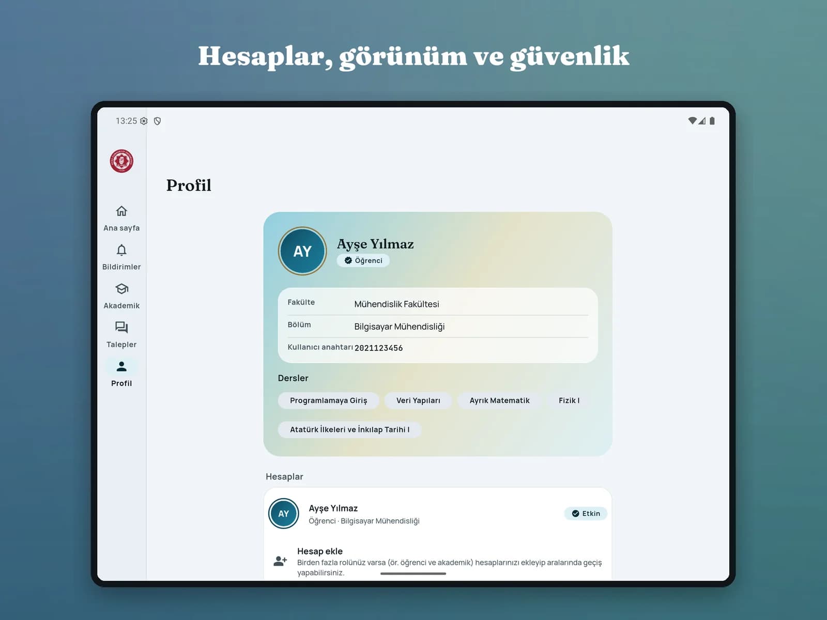Click the Öğrenci verified badge
The image size is (827, 620).
[363, 260]
